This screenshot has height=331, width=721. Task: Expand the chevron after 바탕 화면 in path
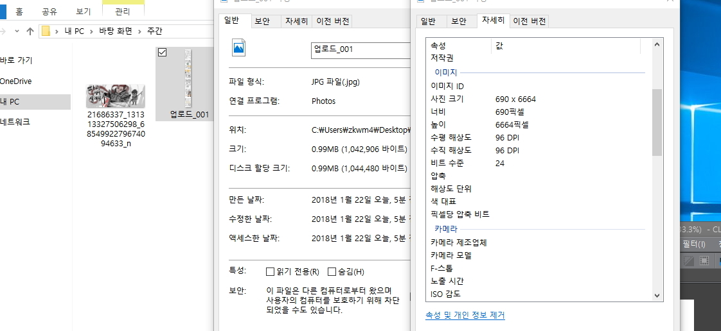[141, 31]
